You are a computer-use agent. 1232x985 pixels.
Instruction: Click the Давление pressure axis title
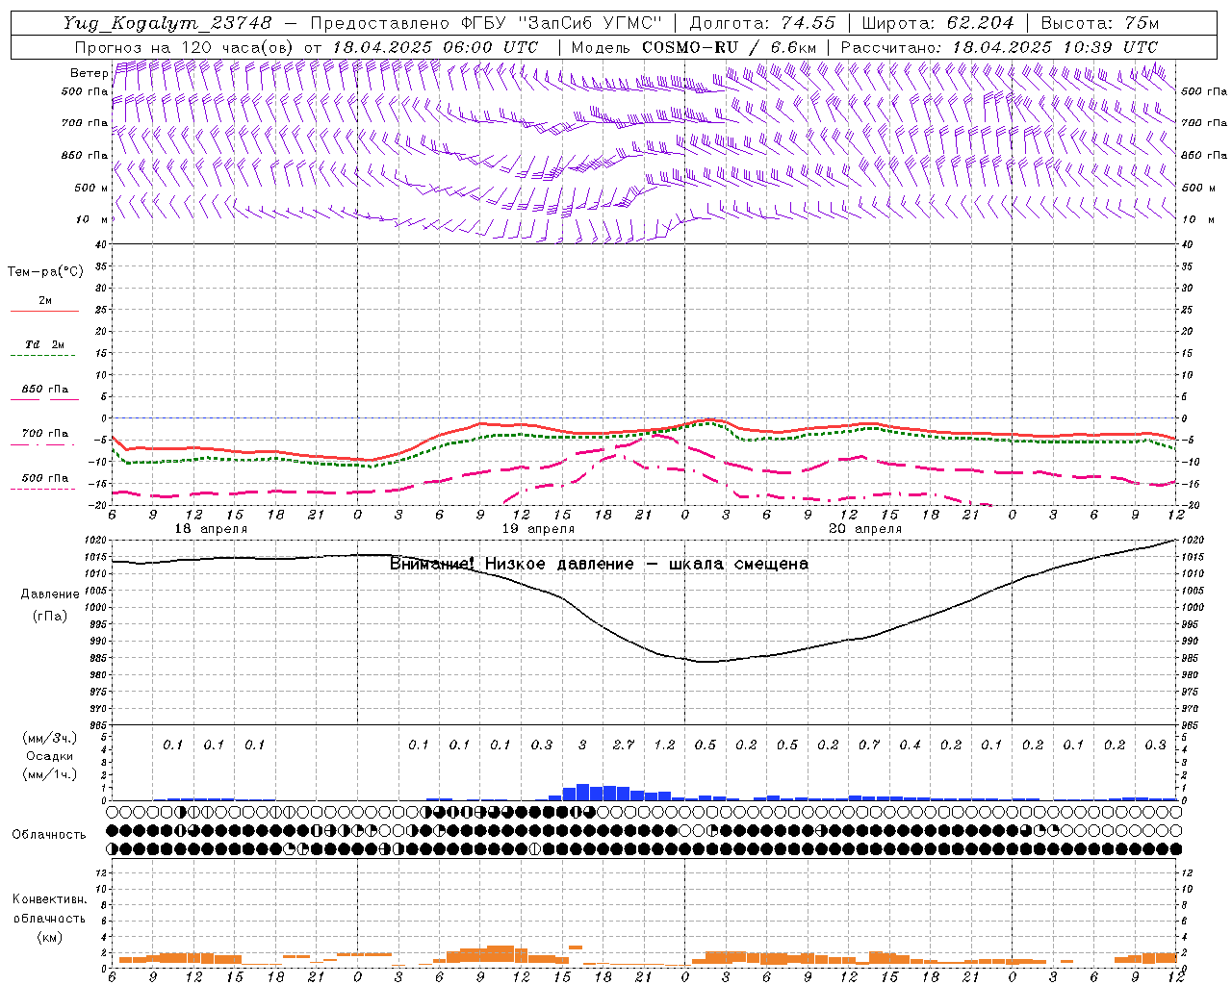click(50, 594)
